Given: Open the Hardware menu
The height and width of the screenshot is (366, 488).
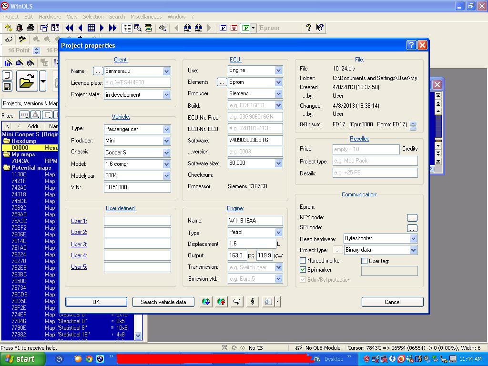Looking at the screenshot, I should point(50,17).
